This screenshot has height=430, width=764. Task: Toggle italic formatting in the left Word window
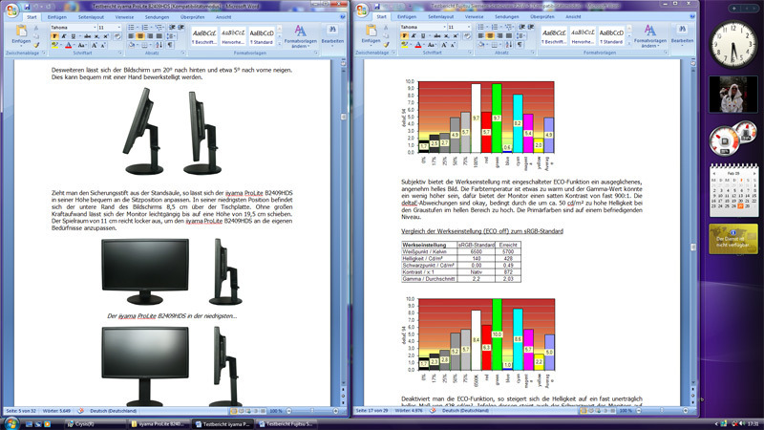tap(63, 36)
